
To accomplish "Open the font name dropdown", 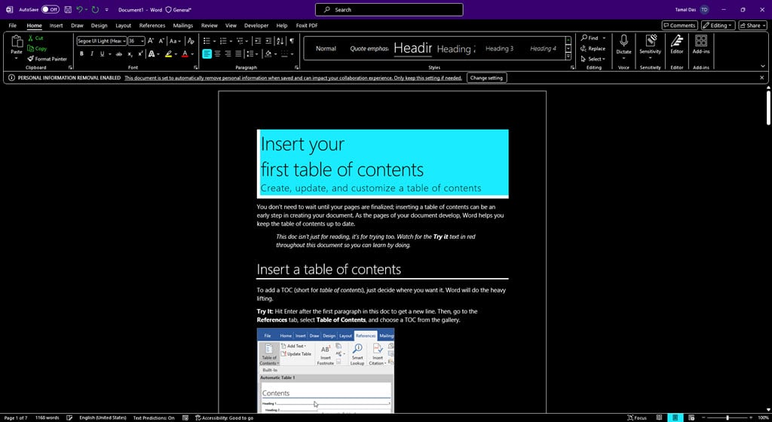I will click(124, 41).
